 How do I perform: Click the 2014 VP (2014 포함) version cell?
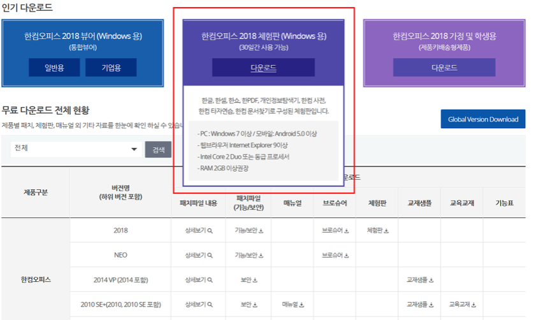120,280
